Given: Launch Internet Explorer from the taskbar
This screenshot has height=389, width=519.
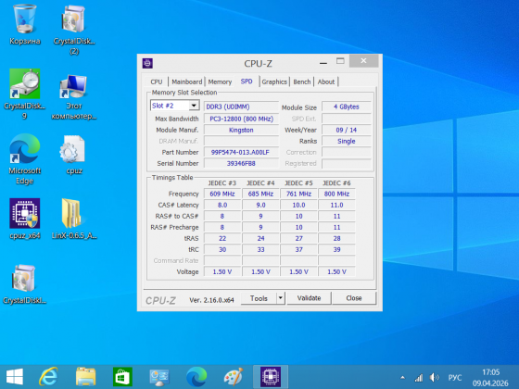Looking at the screenshot, I should coord(48,377).
